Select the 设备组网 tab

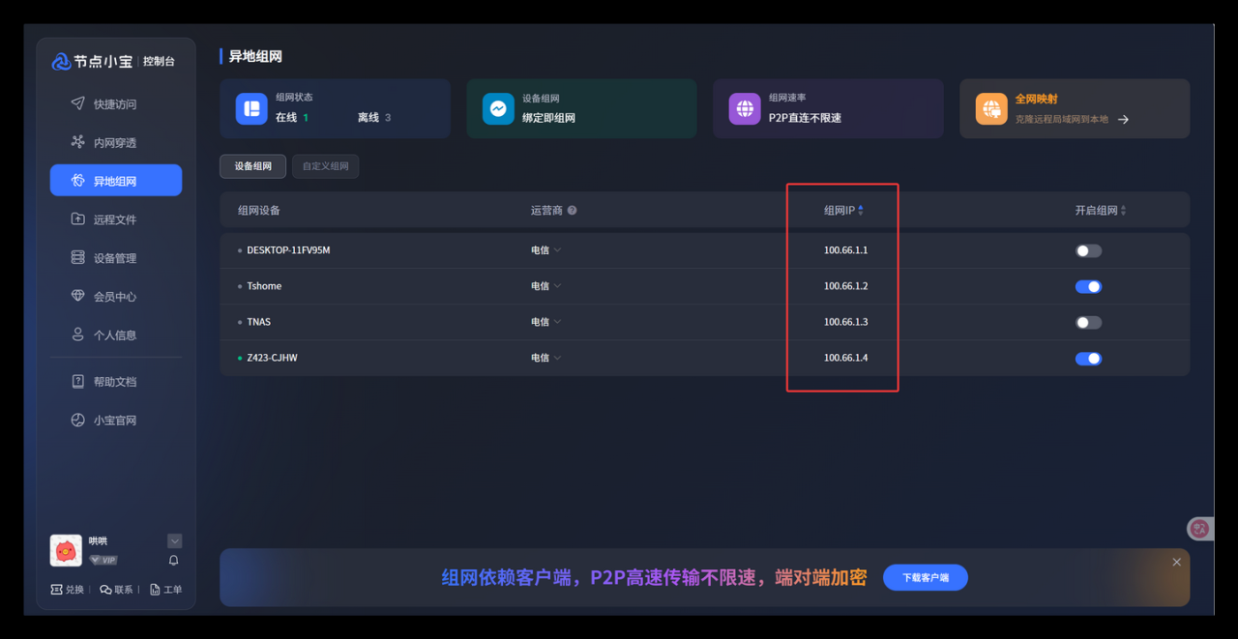(x=253, y=166)
